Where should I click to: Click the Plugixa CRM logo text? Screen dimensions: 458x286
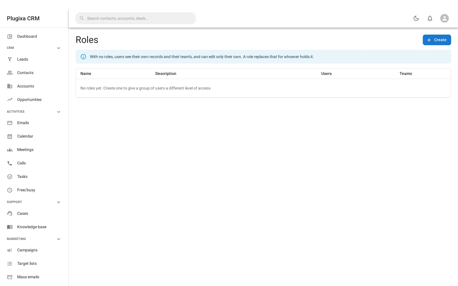[23, 18]
